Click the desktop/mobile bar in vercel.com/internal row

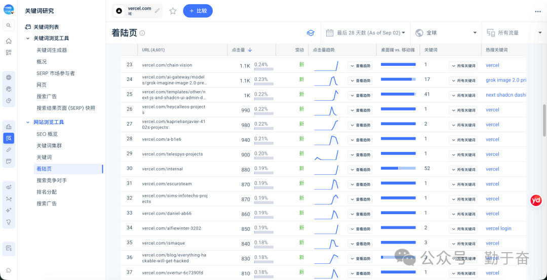pos(398,168)
